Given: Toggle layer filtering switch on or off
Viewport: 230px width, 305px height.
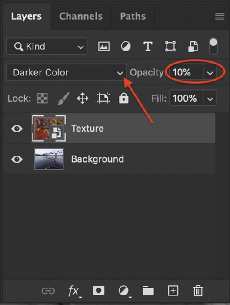Looking at the screenshot, I should (213, 47).
